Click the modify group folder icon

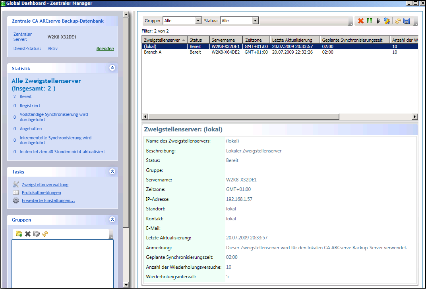pyautogui.click(x=37, y=234)
